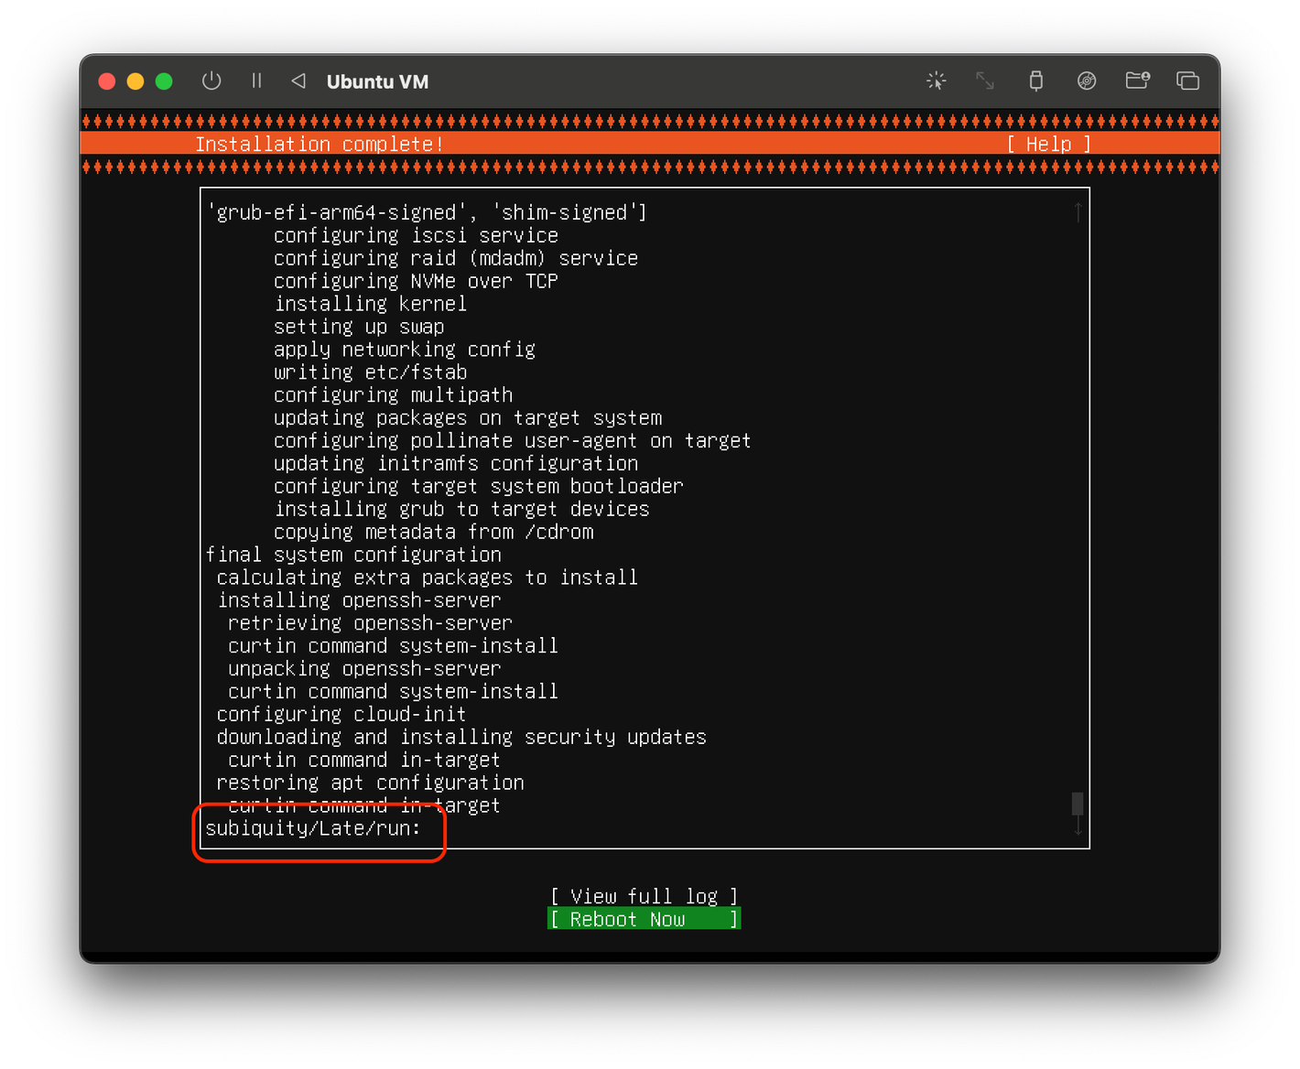
Task: Click the Reboot Now button
Action: click(x=645, y=919)
